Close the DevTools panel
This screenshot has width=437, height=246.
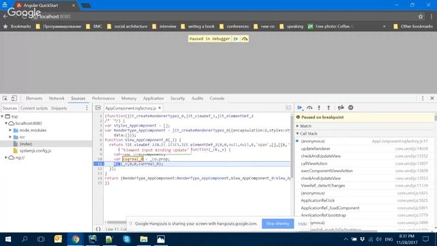[432, 98]
